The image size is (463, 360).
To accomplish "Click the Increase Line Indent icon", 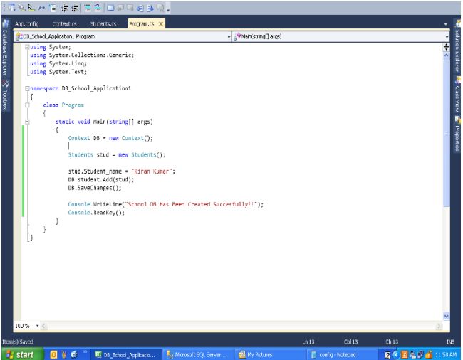I will (75, 8).
